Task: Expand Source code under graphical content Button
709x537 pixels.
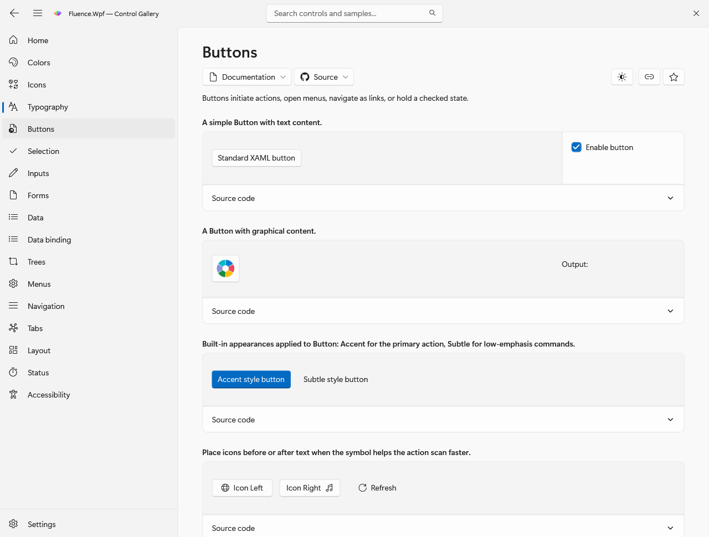Action: (443, 311)
